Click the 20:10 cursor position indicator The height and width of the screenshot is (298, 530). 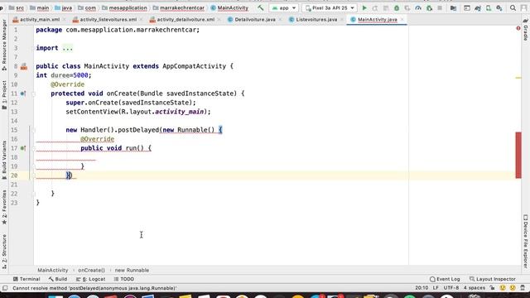pos(422,288)
